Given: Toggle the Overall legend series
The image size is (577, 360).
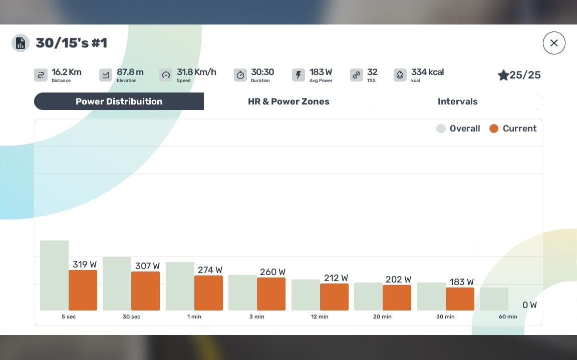Looking at the screenshot, I should (458, 128).
